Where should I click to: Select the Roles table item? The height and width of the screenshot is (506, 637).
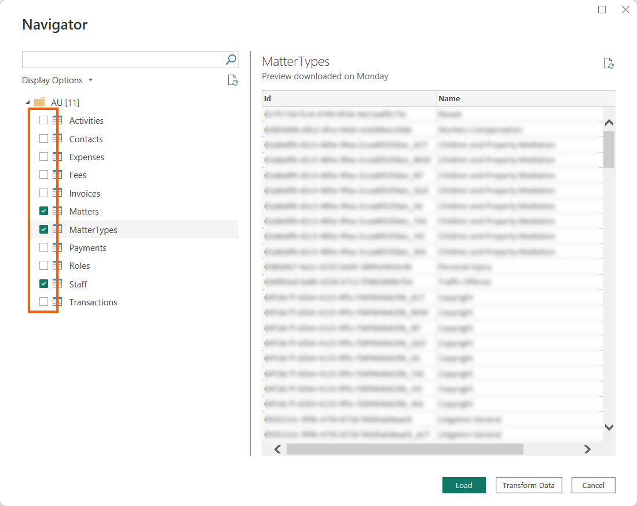click(79, 266)
